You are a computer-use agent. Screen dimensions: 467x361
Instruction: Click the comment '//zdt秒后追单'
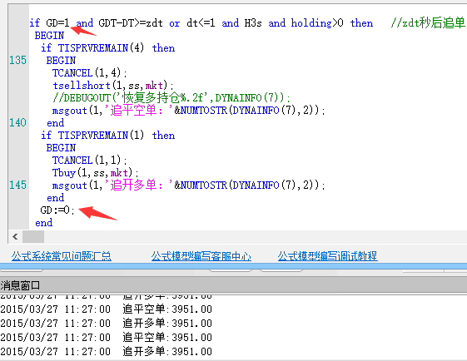point(428,23)
